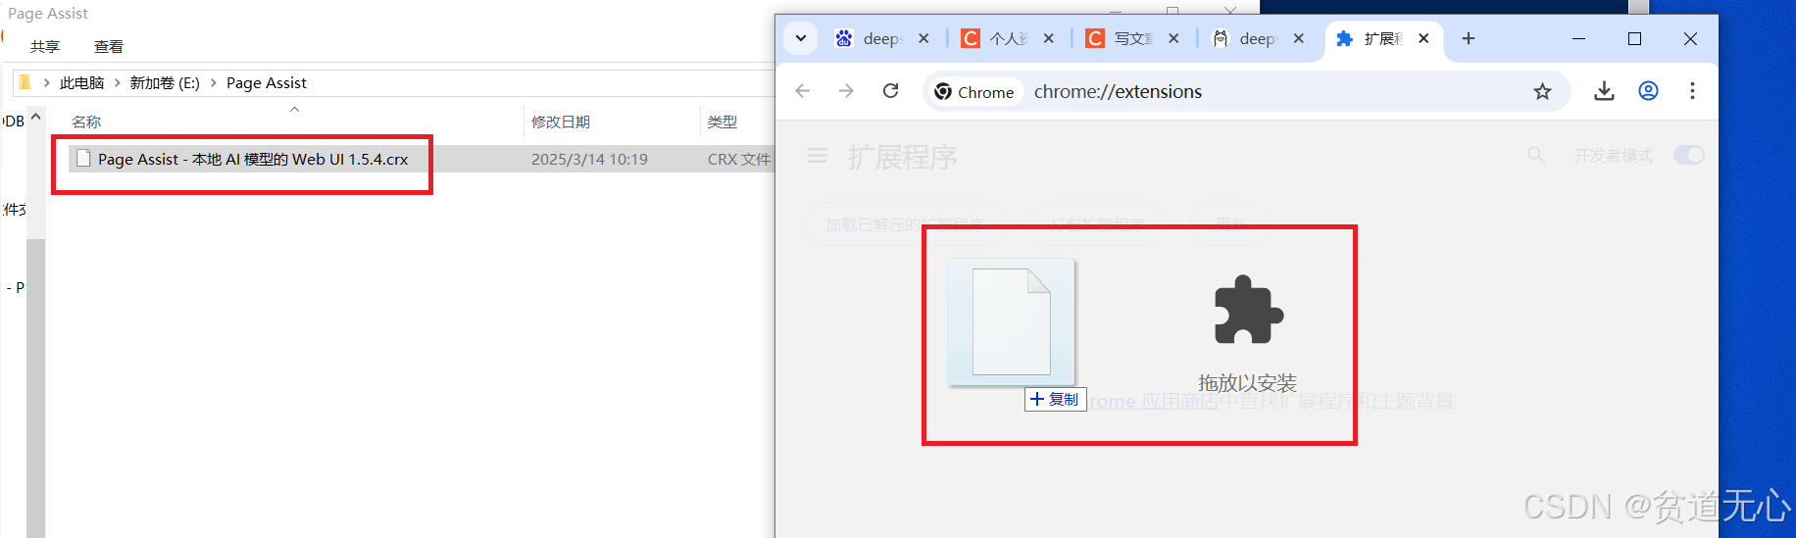Open the 查看 ribbon tab in Explorer
The width and height of the screenshot is (1796, 538).
pyautogui.click(x=109, y=46)
